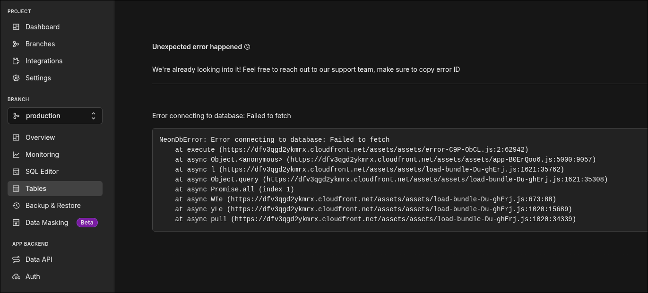This screenshot has height=293, width=648.
Task: Navigate to Monitoring
Action: [42, 155]
